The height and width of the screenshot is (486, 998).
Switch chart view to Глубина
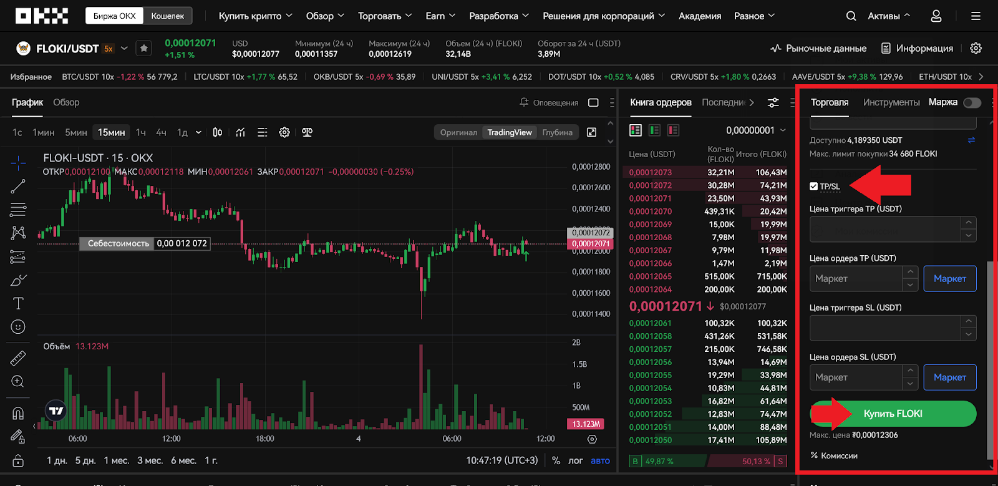(557, 132)
